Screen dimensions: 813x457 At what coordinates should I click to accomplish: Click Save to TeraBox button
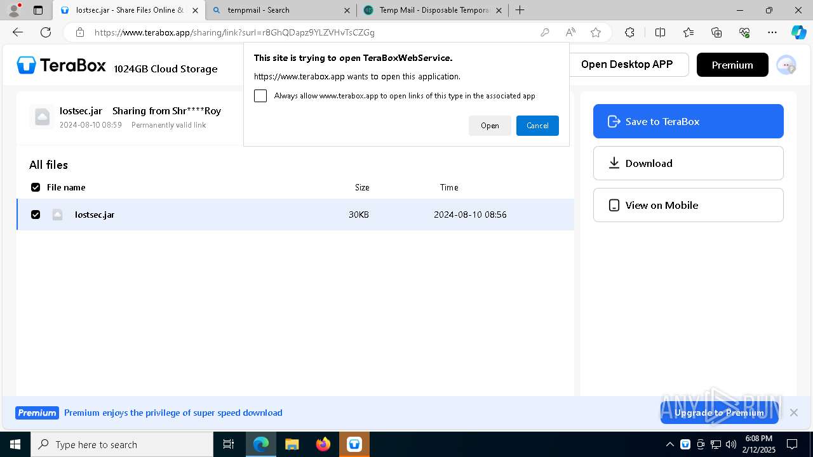(689, 121)
